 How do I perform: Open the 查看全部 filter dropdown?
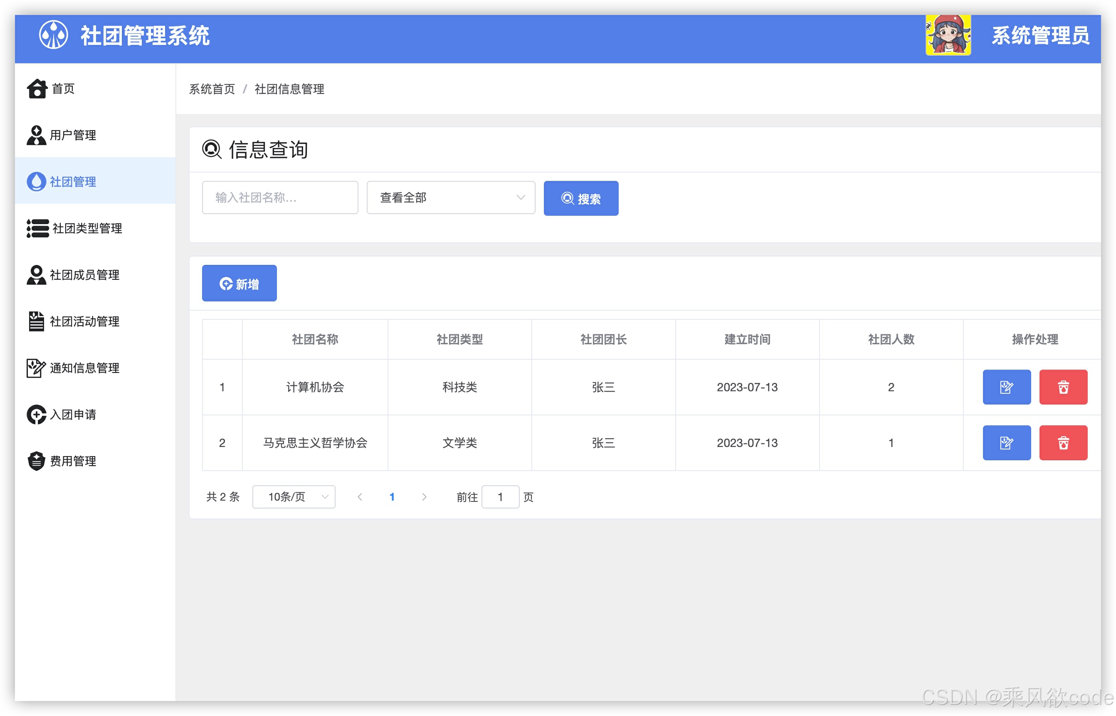(x=450, y=198)
